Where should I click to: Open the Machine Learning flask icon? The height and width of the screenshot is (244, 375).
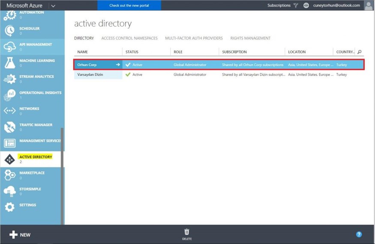(9, 63)
